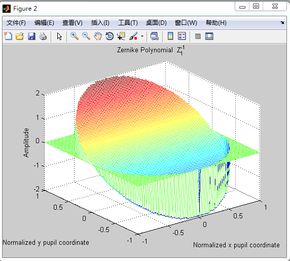Screen dimensions: 290x261
Task: Save the figure with floppy icon
Action: pyautogui.click(x=31, y=36)
